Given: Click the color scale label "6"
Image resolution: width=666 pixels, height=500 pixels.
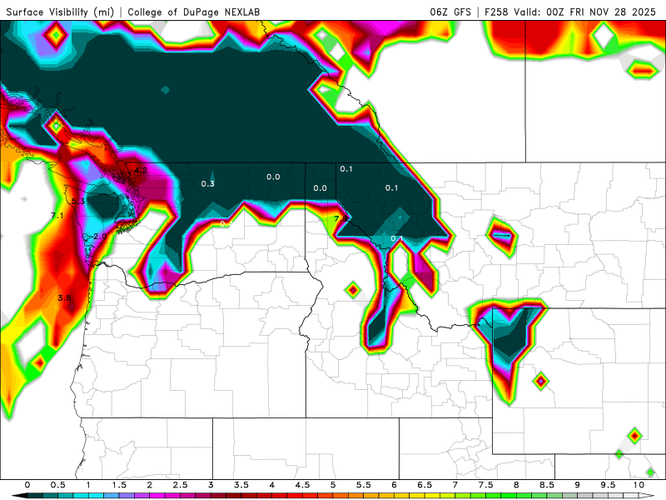Looking at the screenshot, I should pyautogui.click(x=394, y=485).
